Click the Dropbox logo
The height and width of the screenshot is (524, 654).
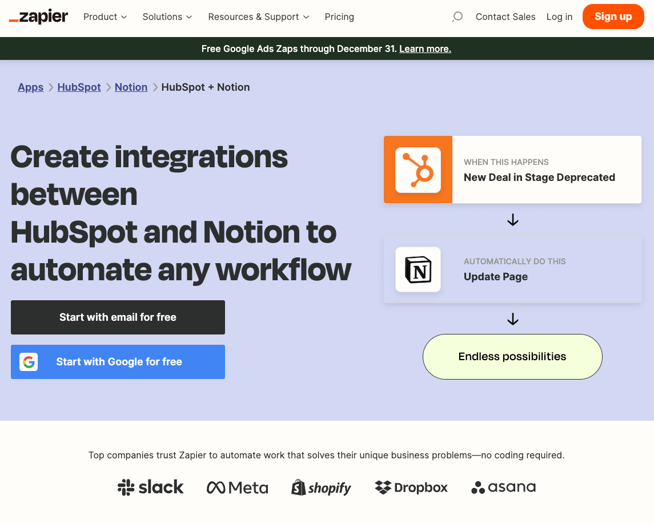[x=411, y=487]
